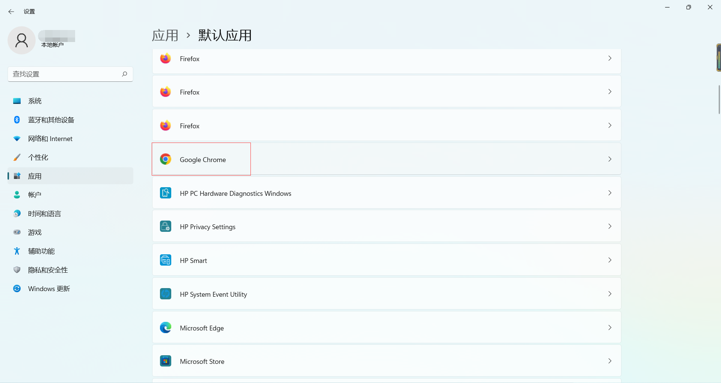Screen dimensions: 721x383
Task: Click the Google Chrome icon
Action: (166, 159)
